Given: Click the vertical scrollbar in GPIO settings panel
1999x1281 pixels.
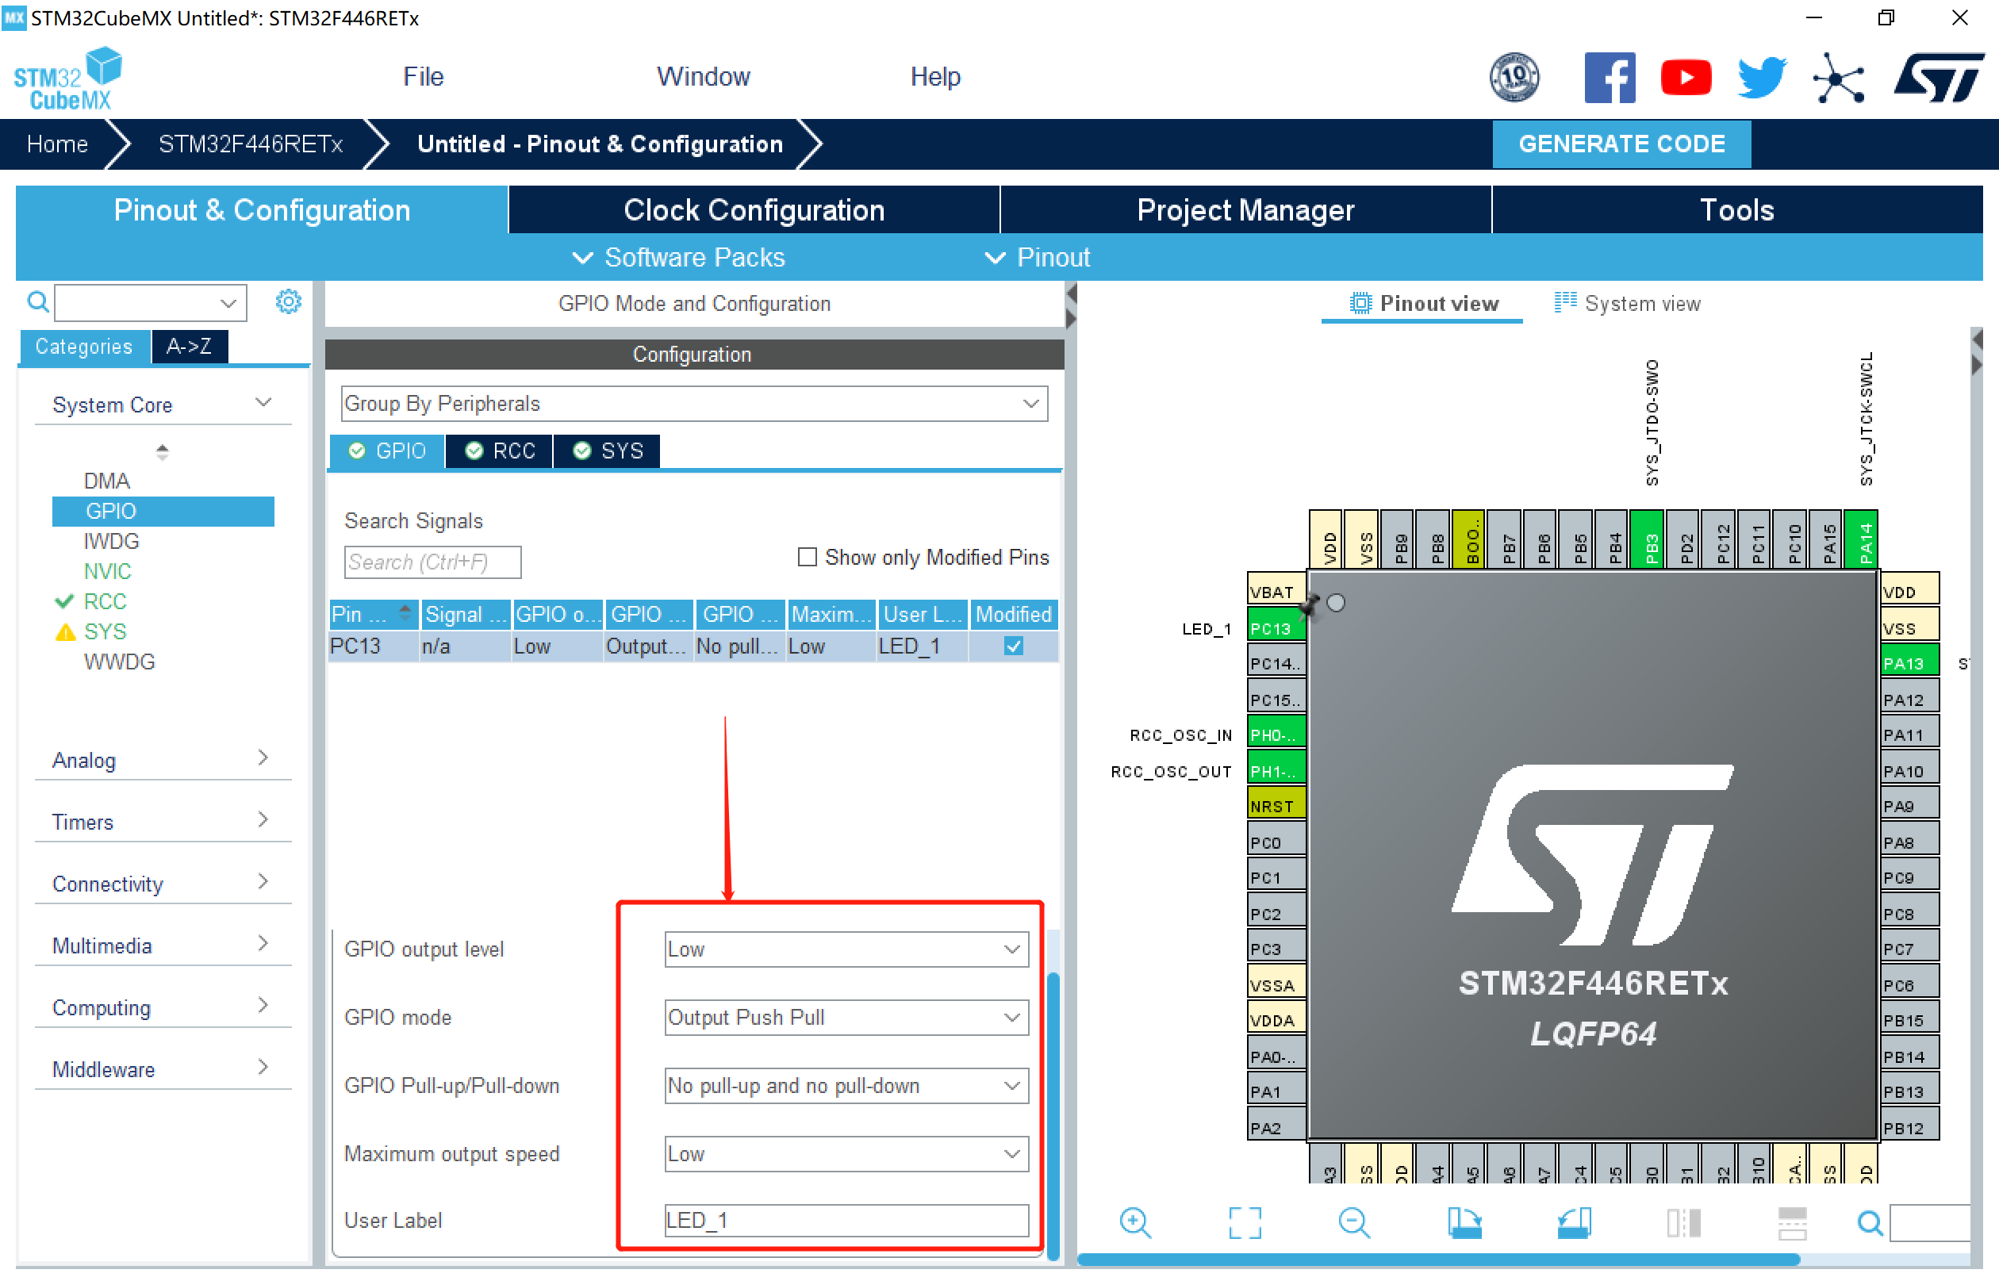Looking at the screenshot, I should 1053,1114.
